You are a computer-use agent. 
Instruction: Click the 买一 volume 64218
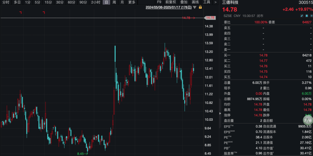pos(307,55)
